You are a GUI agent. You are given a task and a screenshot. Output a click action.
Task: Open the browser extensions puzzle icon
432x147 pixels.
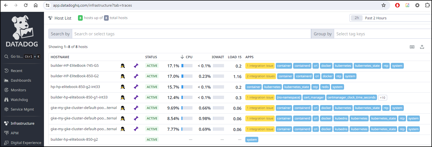[427, 5]
